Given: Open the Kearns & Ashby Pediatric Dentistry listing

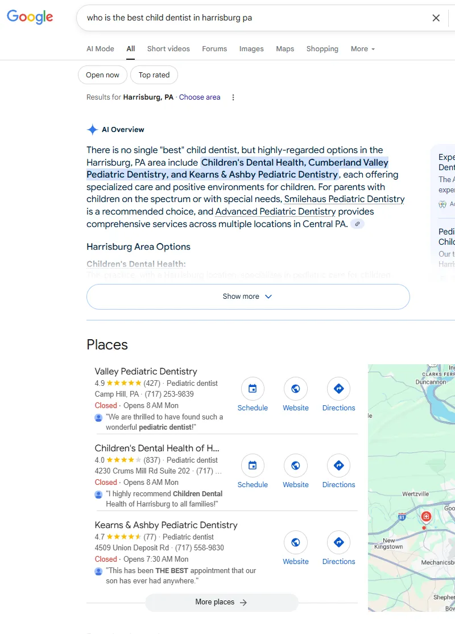Looking at the screenshot, I should pyautogui.click(x=166, y=525).
